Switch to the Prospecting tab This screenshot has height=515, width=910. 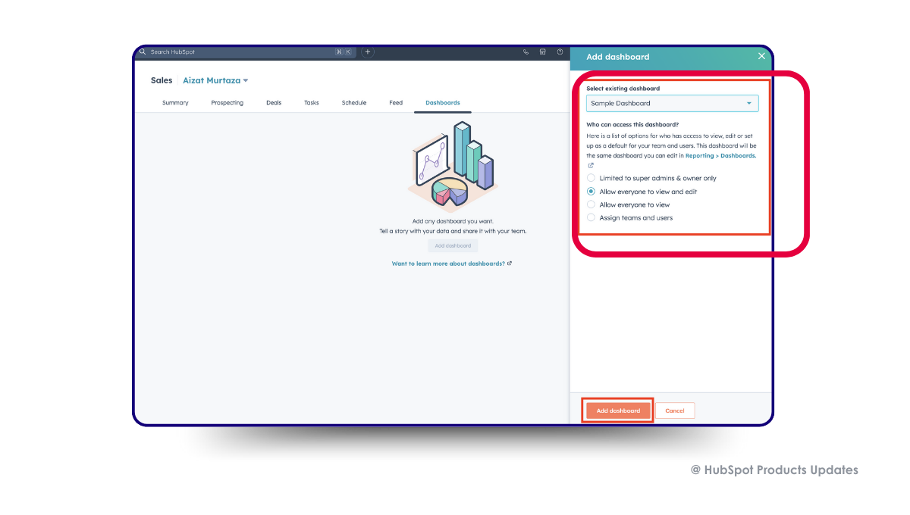(227, 103)
